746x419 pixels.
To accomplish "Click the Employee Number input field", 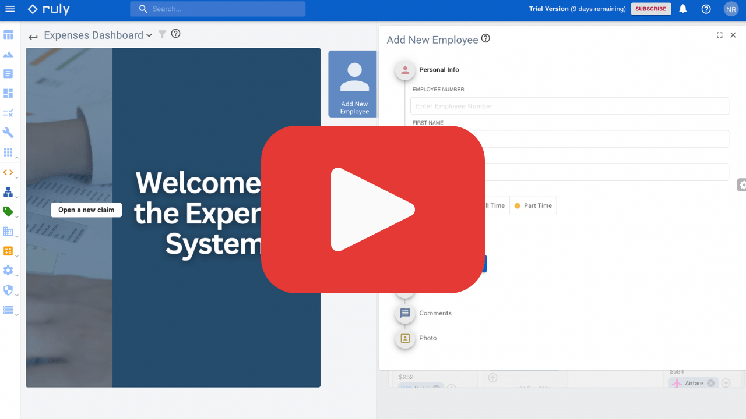I will [569, 106].
